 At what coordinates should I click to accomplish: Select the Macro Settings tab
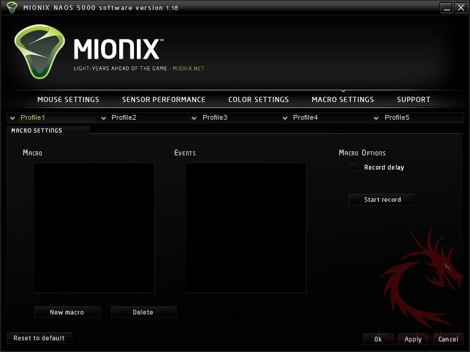tap(343, 99)
